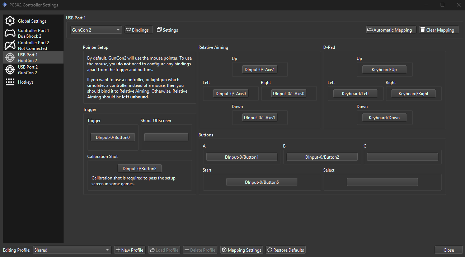465x257 pixels.
Task: Create a New Profile
Action: (130, 250)
